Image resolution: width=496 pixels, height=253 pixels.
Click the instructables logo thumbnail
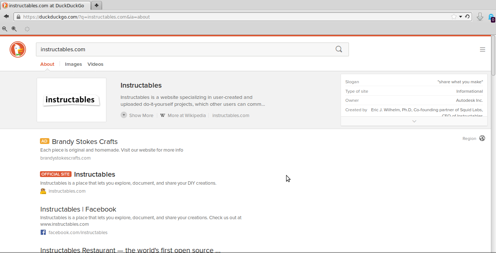72,100
